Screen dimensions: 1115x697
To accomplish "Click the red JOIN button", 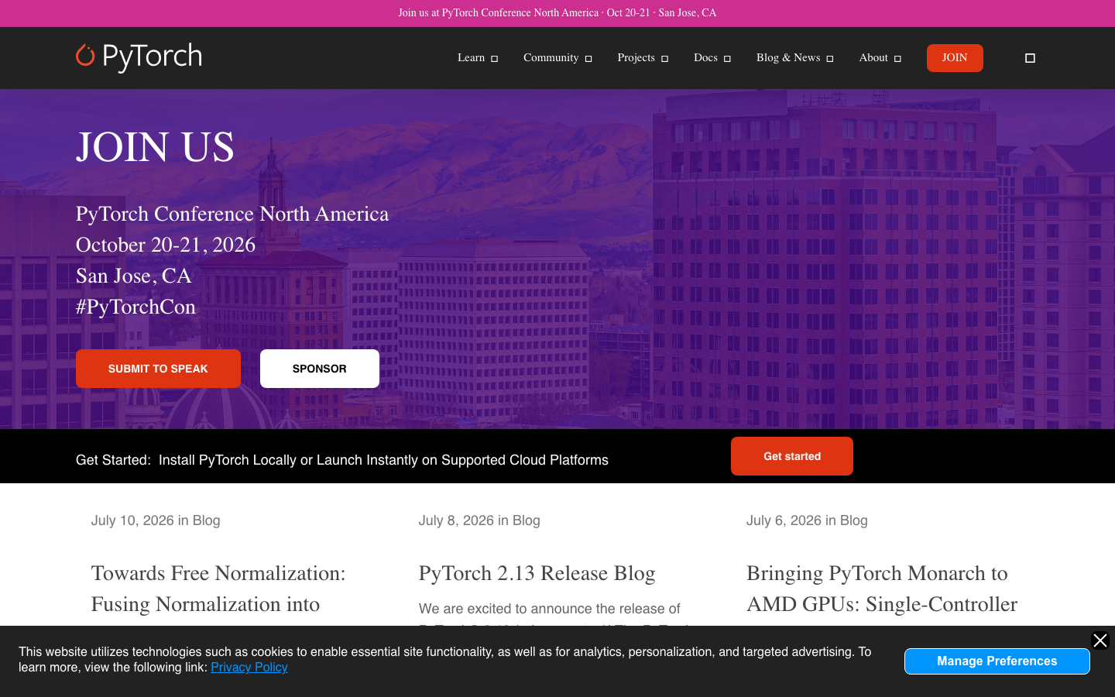I will (x=955, y=58).
